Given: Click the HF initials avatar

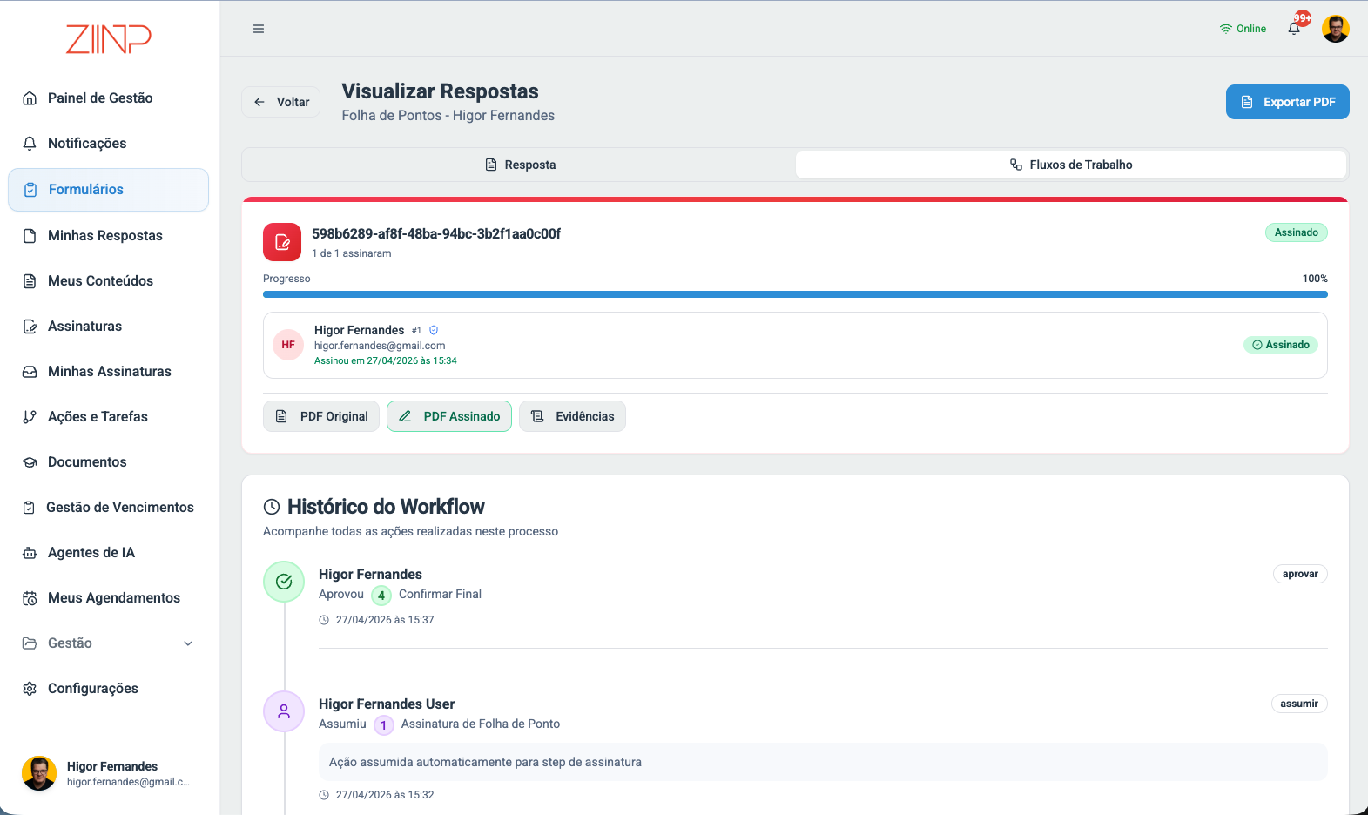Looking at the screenshot, I should (x=288, y=345).
